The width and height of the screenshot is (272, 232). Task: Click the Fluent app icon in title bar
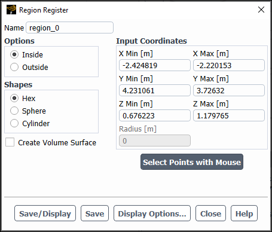(x=11, y=10)
